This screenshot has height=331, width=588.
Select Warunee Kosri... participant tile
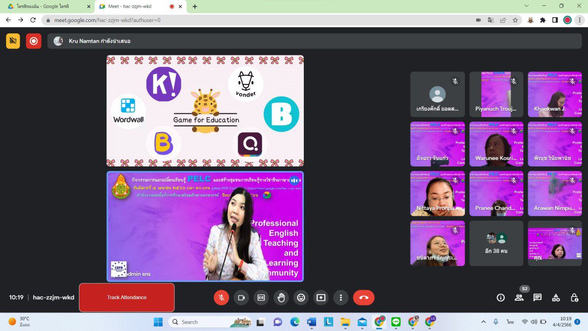point(496,144)
